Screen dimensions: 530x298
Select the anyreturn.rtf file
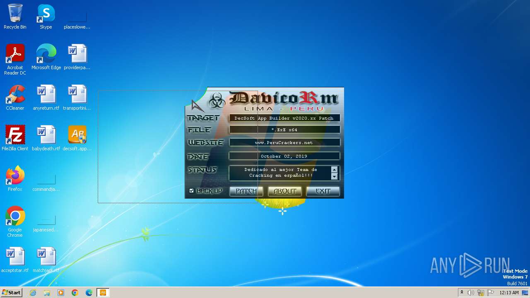[x=46, y=98]
